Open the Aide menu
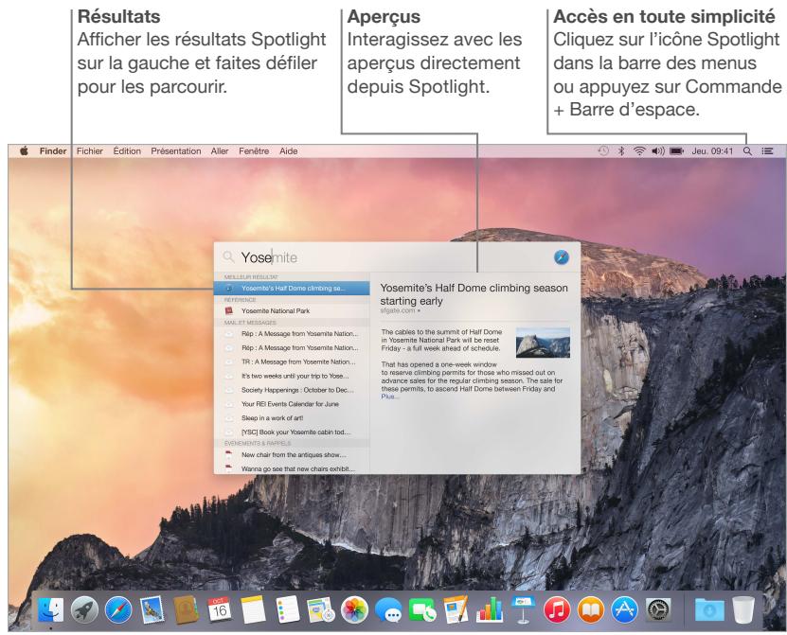This screenshot has height=635, width=787. click(x=289, y=151)
